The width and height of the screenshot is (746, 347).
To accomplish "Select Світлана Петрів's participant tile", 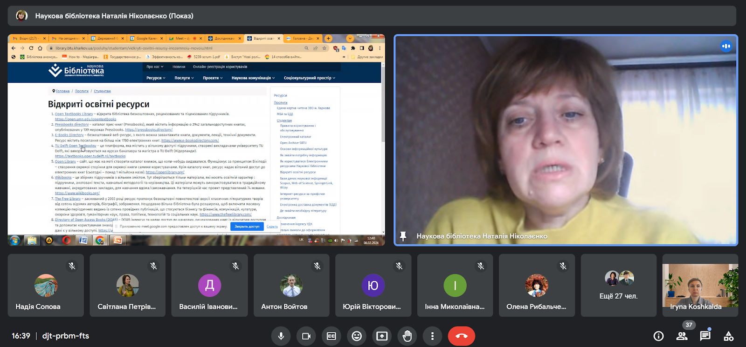I will [x=128, y=285].
